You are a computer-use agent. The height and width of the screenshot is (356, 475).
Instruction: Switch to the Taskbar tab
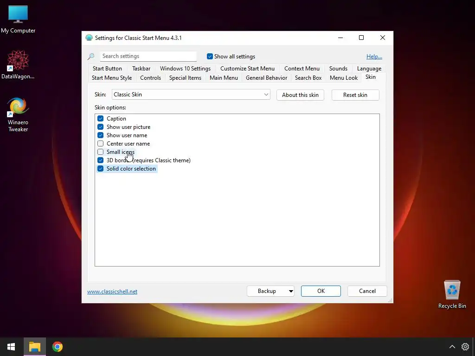141,69
